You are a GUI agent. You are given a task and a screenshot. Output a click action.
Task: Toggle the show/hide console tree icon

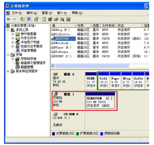29,19
